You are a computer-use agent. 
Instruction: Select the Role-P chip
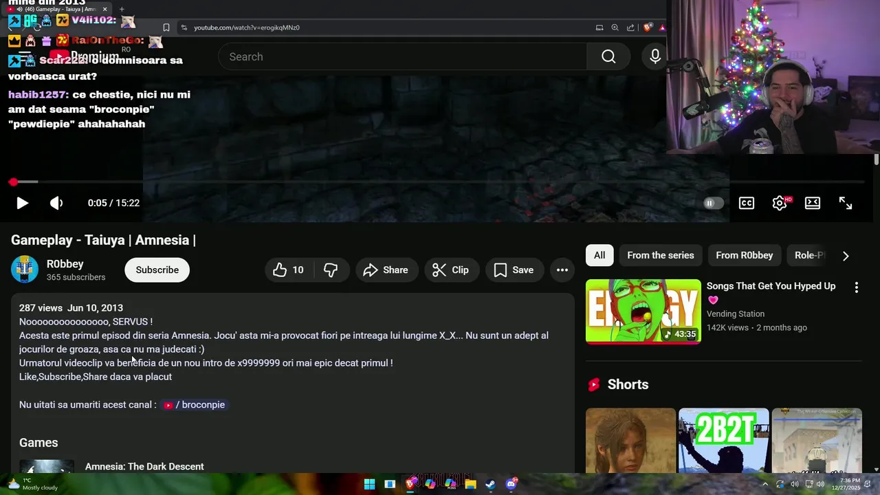coord(809,255)
